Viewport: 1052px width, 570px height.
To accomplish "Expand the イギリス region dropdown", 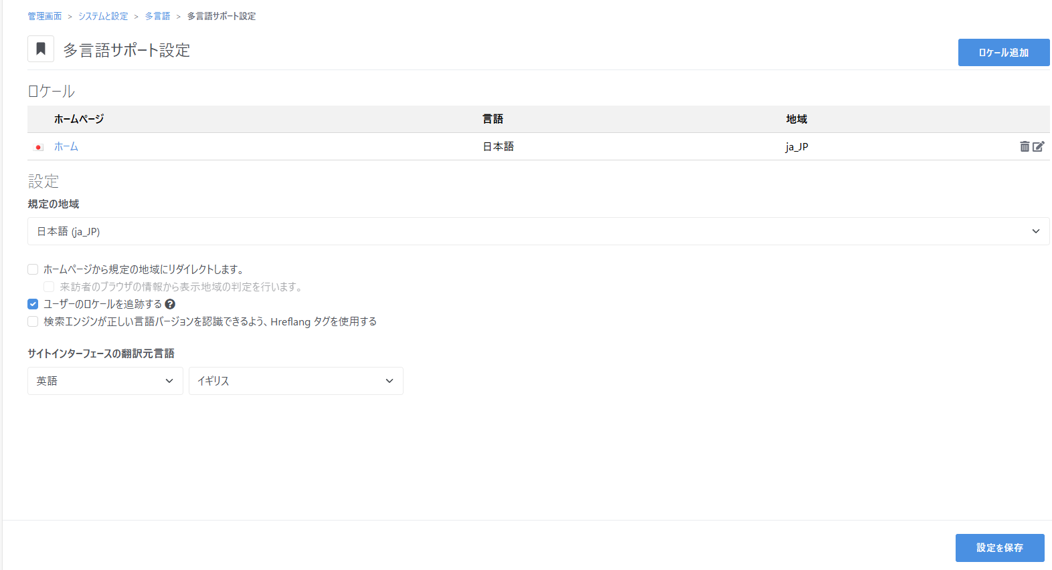I will (296, 381).
